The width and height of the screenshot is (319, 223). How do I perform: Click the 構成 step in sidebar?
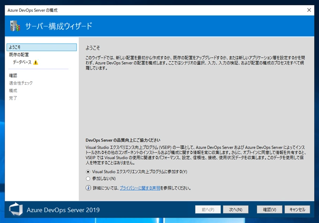(13, 91)
